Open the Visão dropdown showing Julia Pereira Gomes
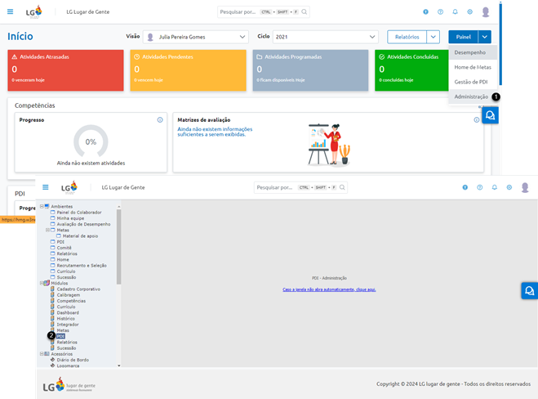The image size is (538, 399). [x=196, y=37]
